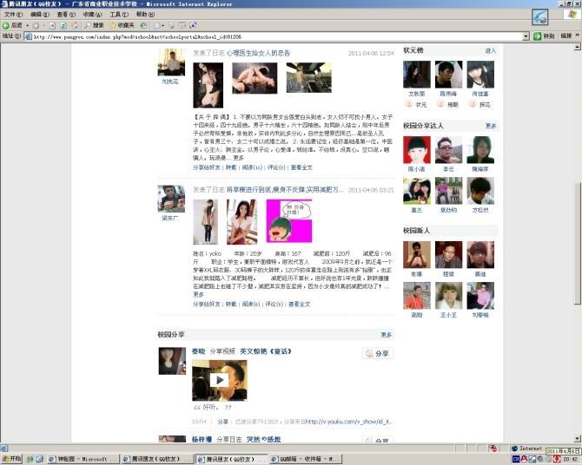Click 陈小洁 avatar with red background

pyautogui.click(x=417, y=150)
